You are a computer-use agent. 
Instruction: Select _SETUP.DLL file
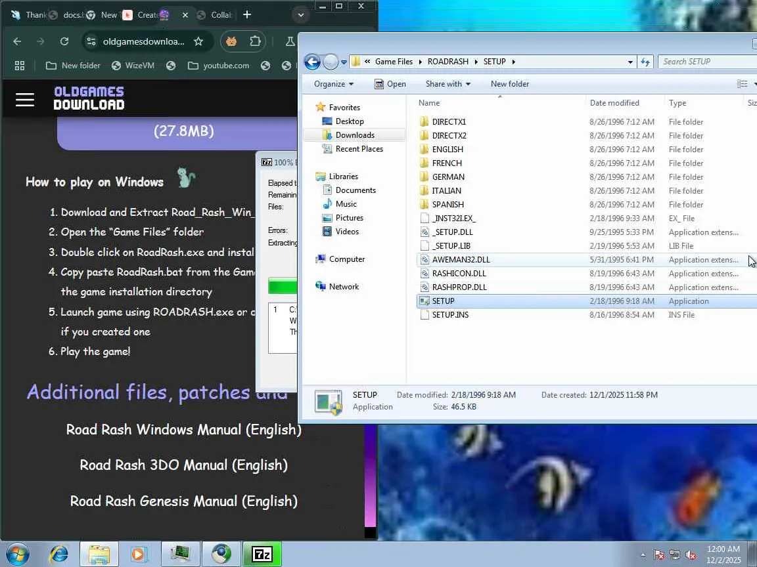(452, 232)
